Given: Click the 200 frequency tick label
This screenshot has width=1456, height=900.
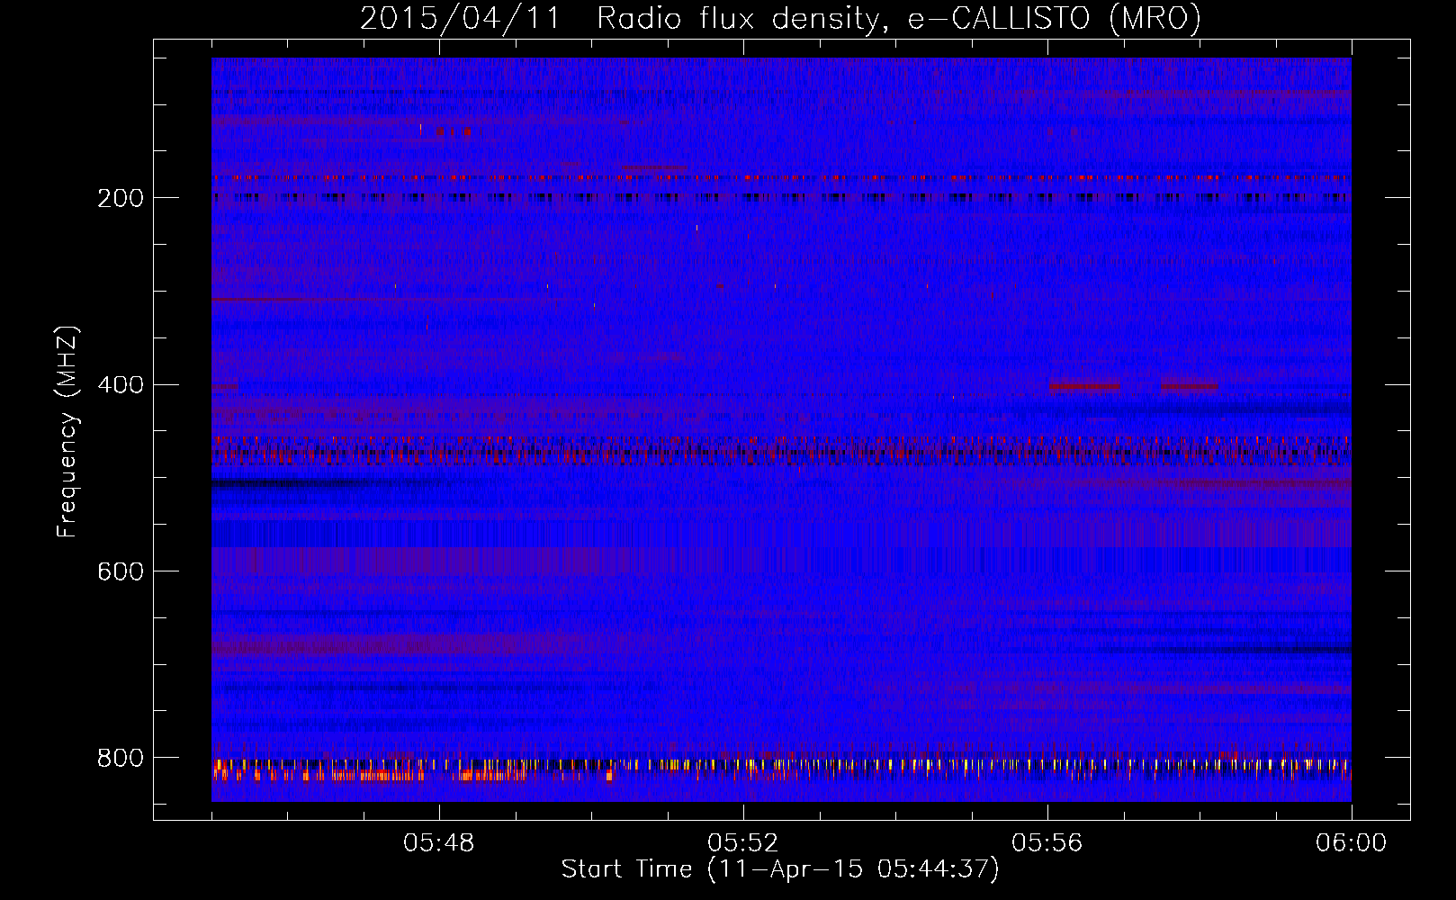Looking at the screenshot, I should (121, 198).
